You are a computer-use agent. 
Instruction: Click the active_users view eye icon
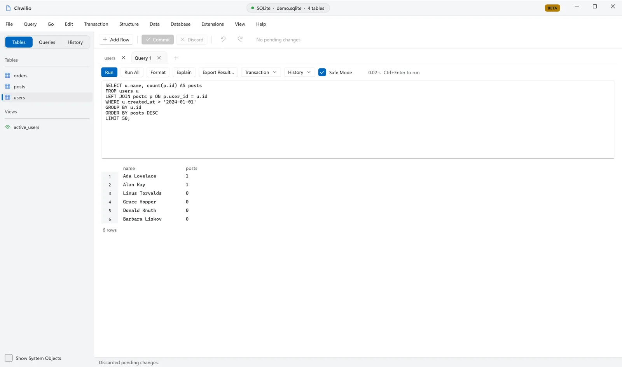pyautogui.click(x=7, y=127)
